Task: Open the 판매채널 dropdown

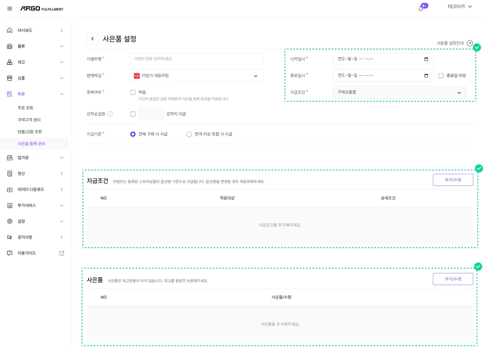Action: coord(196,76)
